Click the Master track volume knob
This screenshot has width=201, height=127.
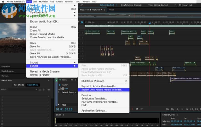click(x=63, y=89)
